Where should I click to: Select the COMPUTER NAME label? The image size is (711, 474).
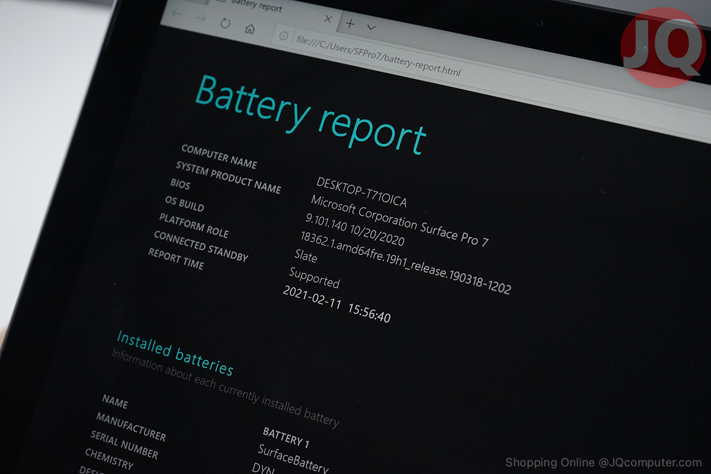tap(219, 157)
